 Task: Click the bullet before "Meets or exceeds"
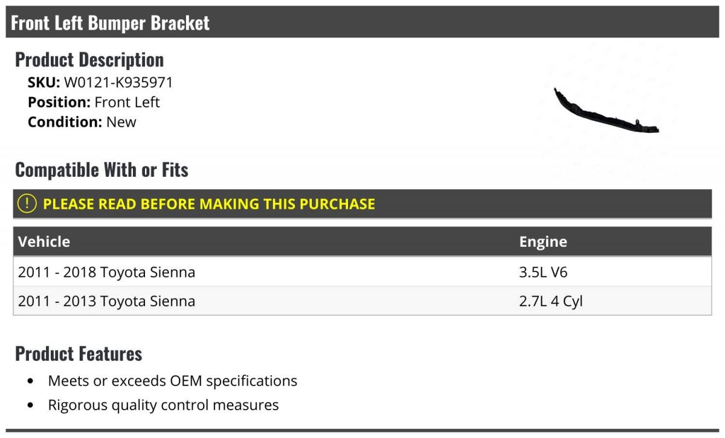click(x=31, y=382)
